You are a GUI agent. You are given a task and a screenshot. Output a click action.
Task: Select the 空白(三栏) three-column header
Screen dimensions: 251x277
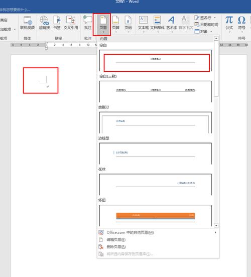[156, 91]
